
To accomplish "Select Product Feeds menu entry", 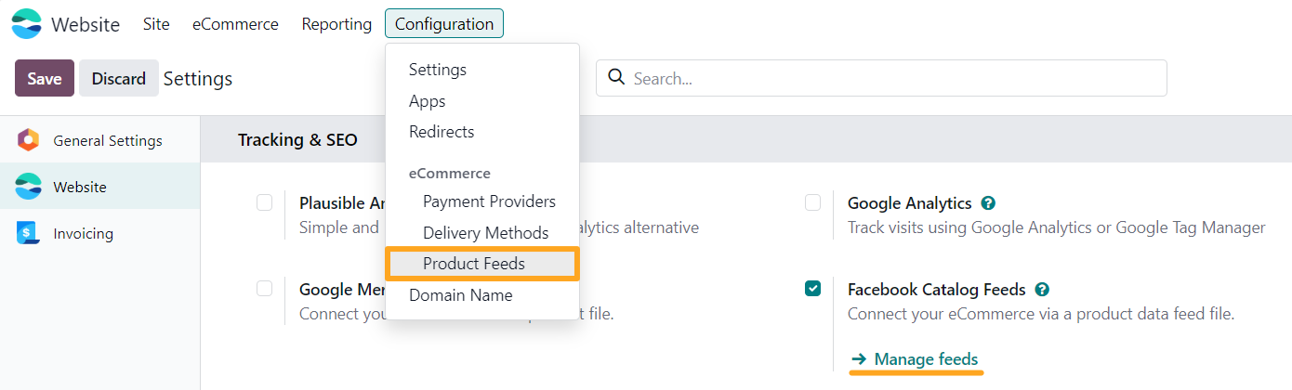I will [482, 264].
